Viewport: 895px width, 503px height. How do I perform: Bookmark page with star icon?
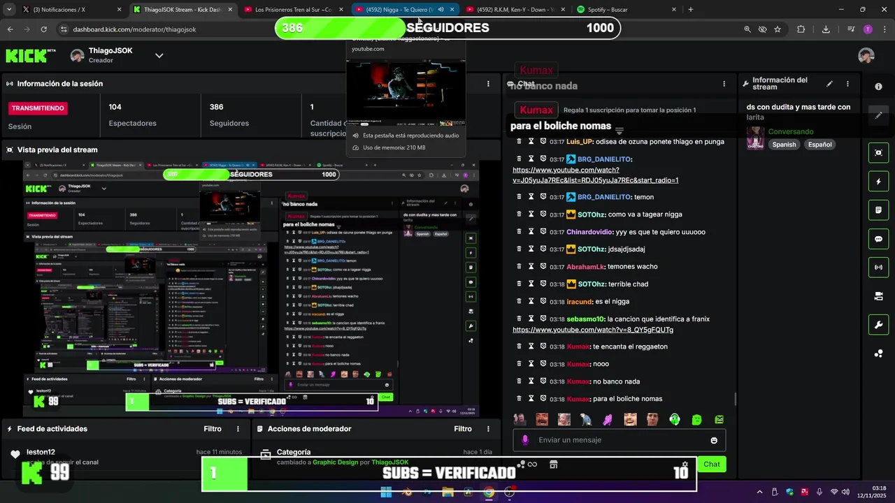[x=778, y=29]
